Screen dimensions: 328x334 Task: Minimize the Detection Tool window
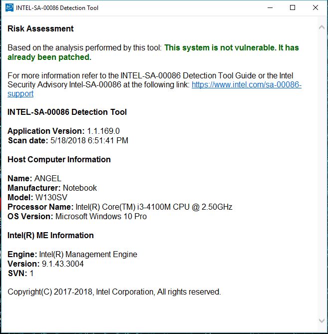270,8
